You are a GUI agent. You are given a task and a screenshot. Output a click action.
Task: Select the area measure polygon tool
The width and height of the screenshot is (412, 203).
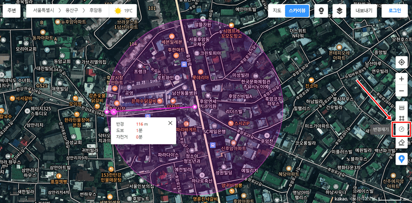point(401,118)
